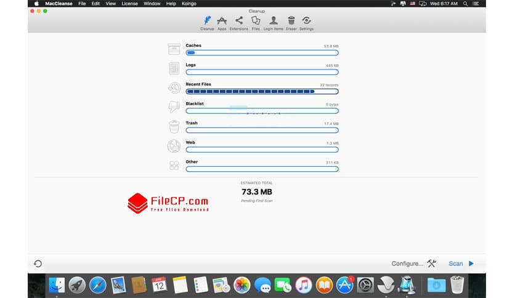Click the Configure... button

coord(407,264)
